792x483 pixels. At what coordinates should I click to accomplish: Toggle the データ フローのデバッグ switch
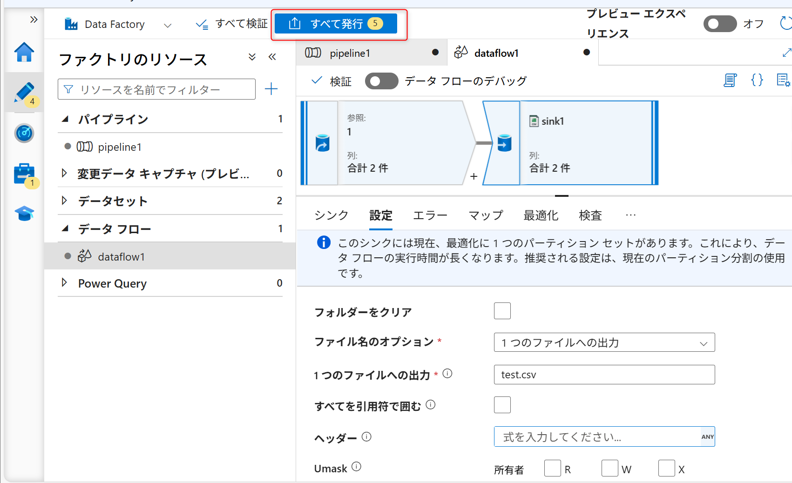(381, 81)
